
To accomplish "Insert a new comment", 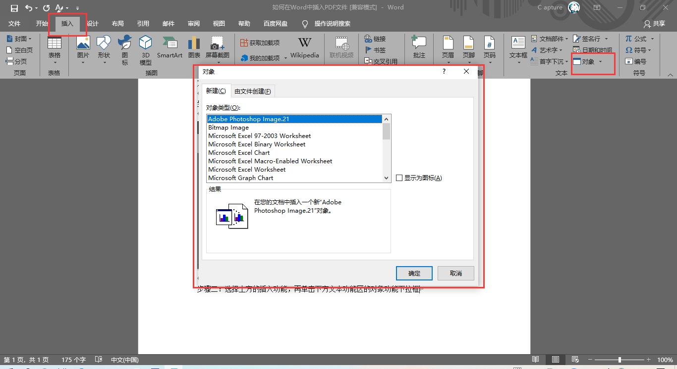I will [419, 48].
